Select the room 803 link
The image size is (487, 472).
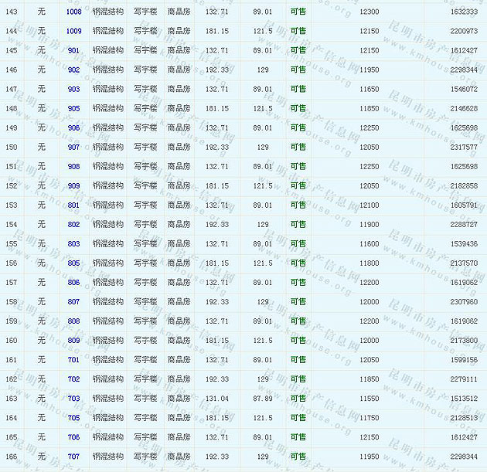click(x=73, y=243)
